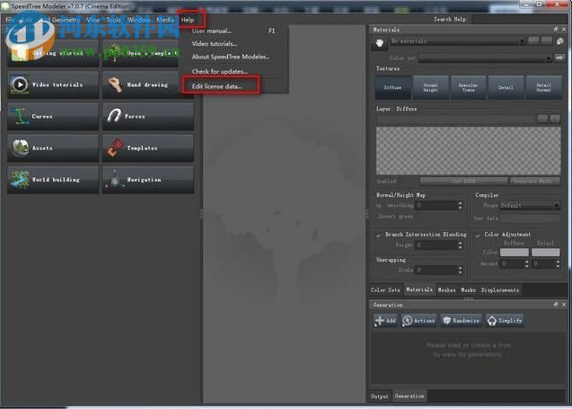Choose About SpeedTree Modeler menu item
This screenshot has height=409, width=572.
pos(233,57)
